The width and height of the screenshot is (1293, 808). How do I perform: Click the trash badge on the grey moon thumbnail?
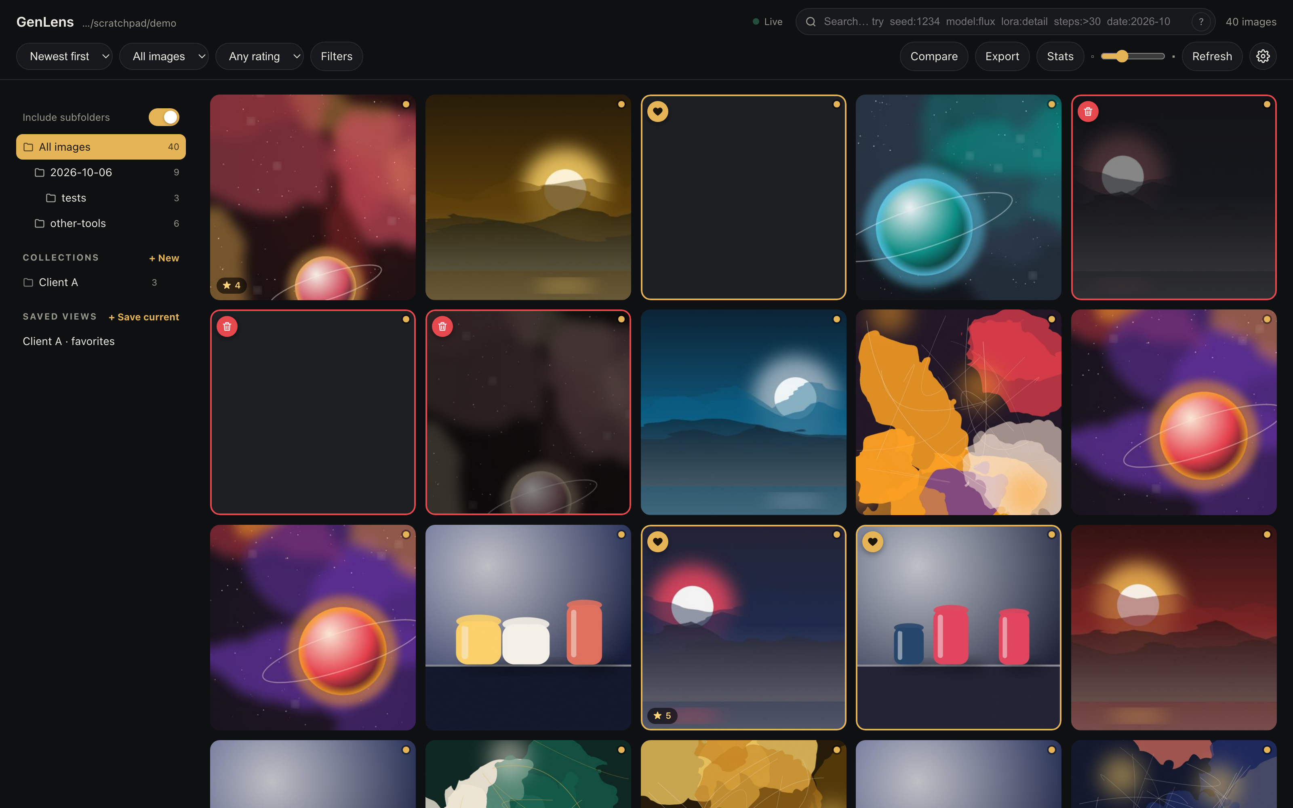click(1088, 112)
